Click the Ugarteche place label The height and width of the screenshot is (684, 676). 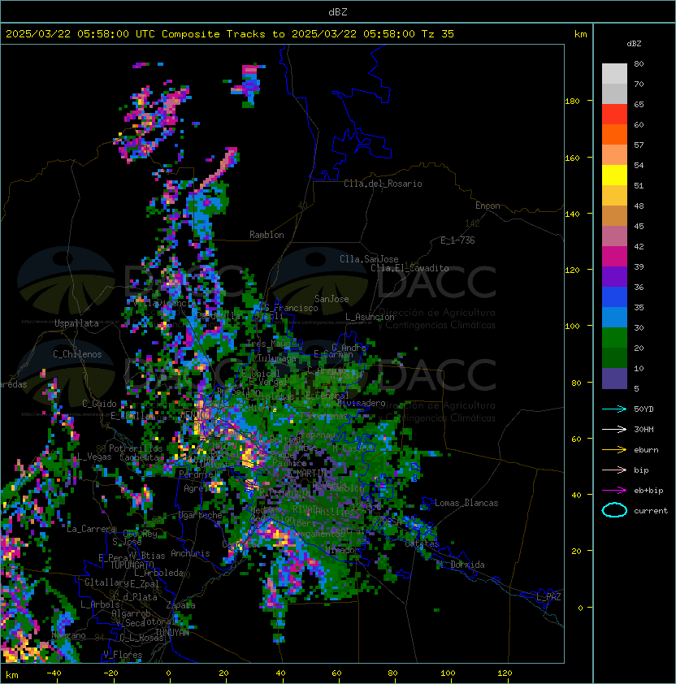click(201, 515)
